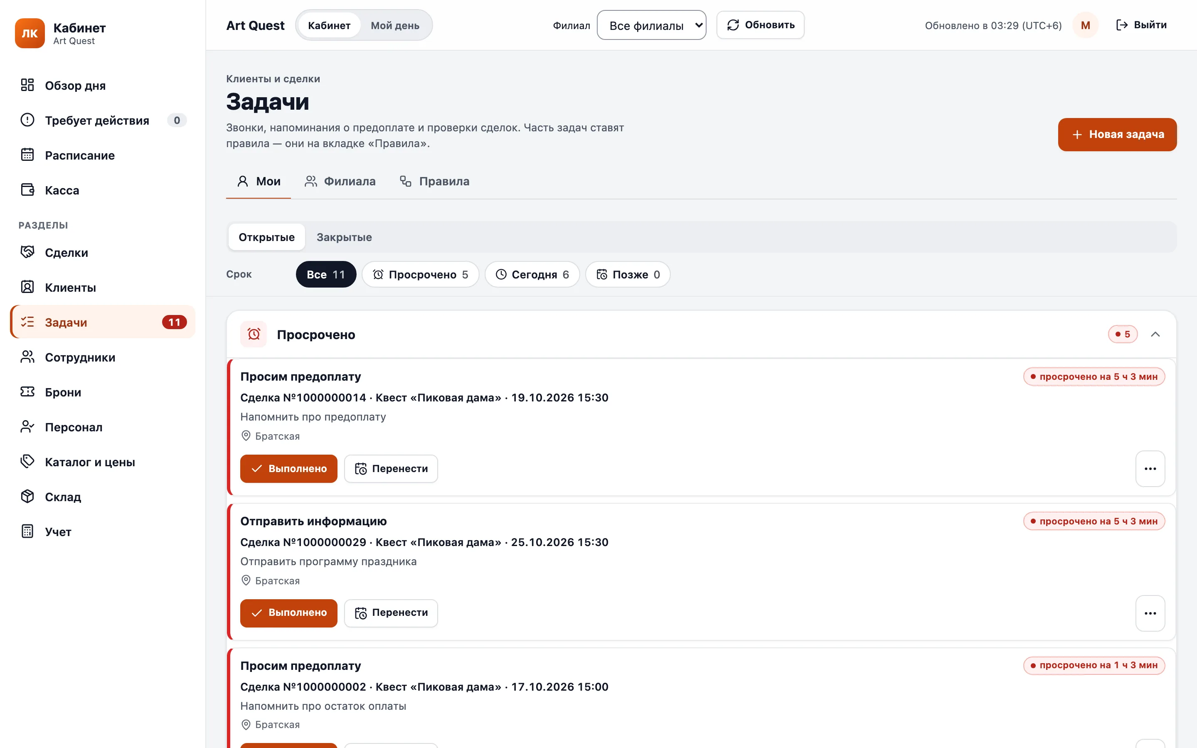This screenshot has height=748, width=1197.
Task: Click Перенести for deal №1000000029
Action: (x=391, y=613)
